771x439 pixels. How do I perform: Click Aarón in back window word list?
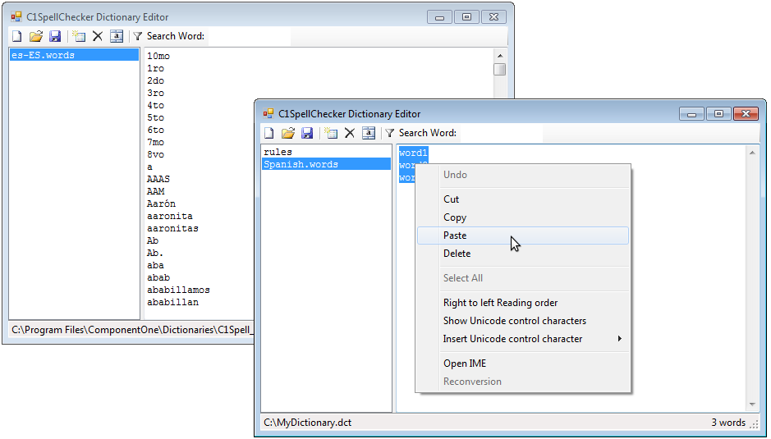[x=161, y=203]
